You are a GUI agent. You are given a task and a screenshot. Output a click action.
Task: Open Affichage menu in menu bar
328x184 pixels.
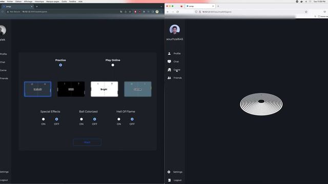click(28, 2)
